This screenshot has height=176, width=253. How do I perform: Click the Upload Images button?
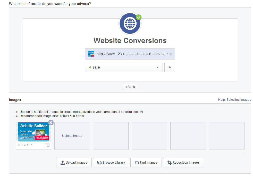[x=74, y=163]
